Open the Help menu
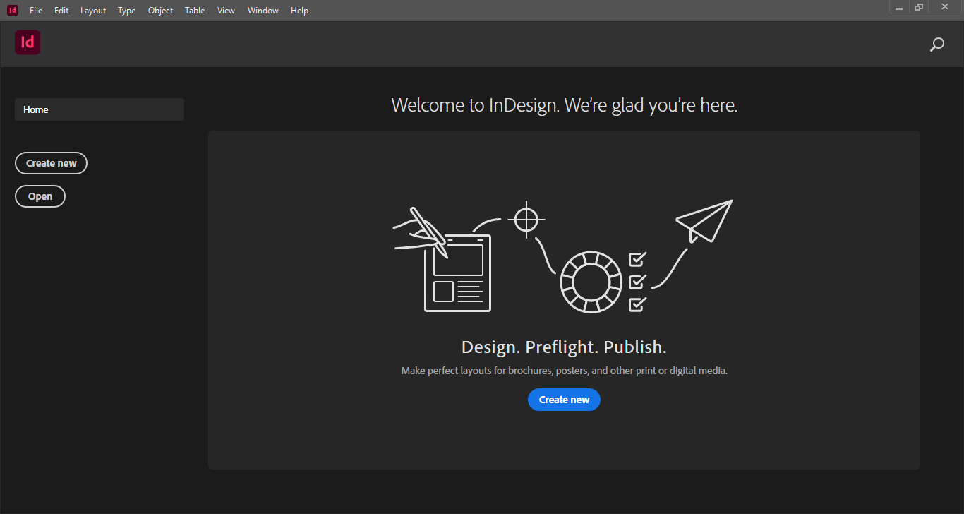 click(299, 11)
